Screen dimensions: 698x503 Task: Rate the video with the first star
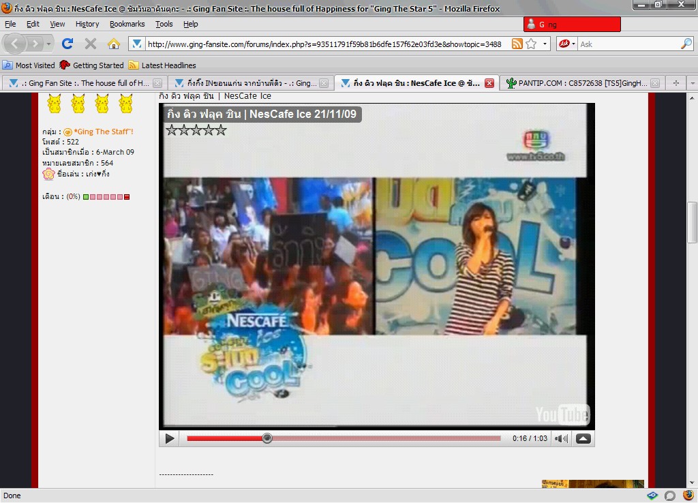pos(171,130)
